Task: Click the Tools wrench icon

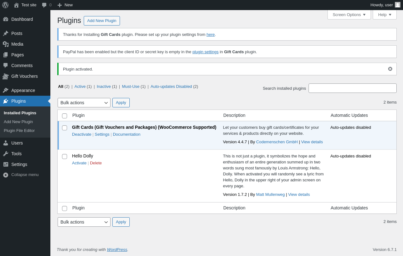Action: coord(6,154)
